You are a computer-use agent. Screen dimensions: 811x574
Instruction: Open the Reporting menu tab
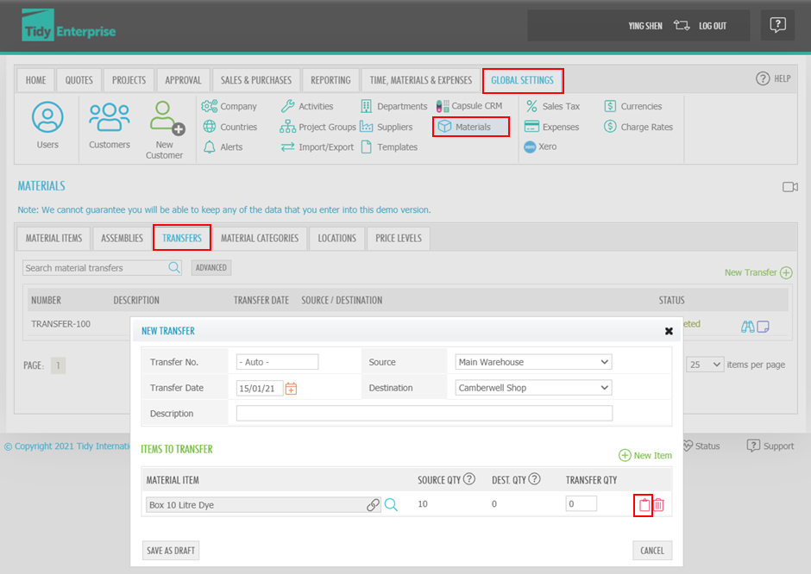(x=330, y=80)
